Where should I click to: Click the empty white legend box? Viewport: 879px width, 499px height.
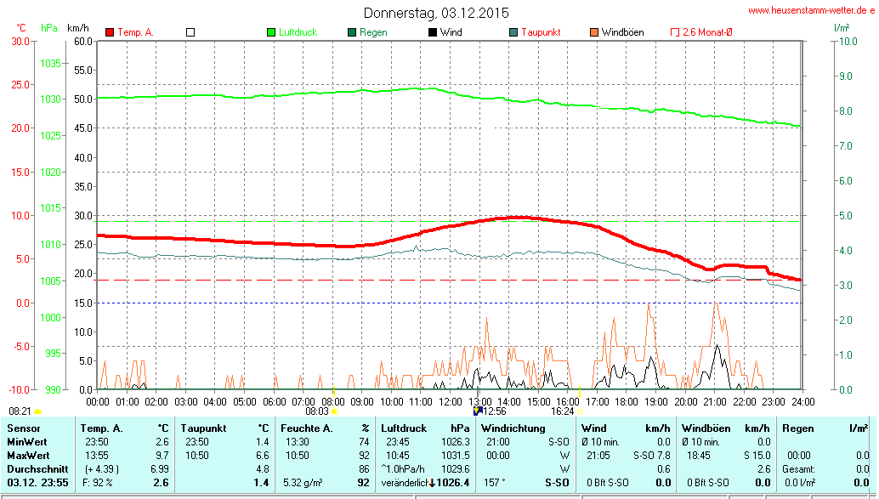click(x=191, y=32)
